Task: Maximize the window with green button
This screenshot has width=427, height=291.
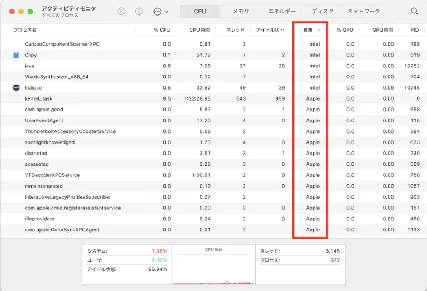Action: 30,12
